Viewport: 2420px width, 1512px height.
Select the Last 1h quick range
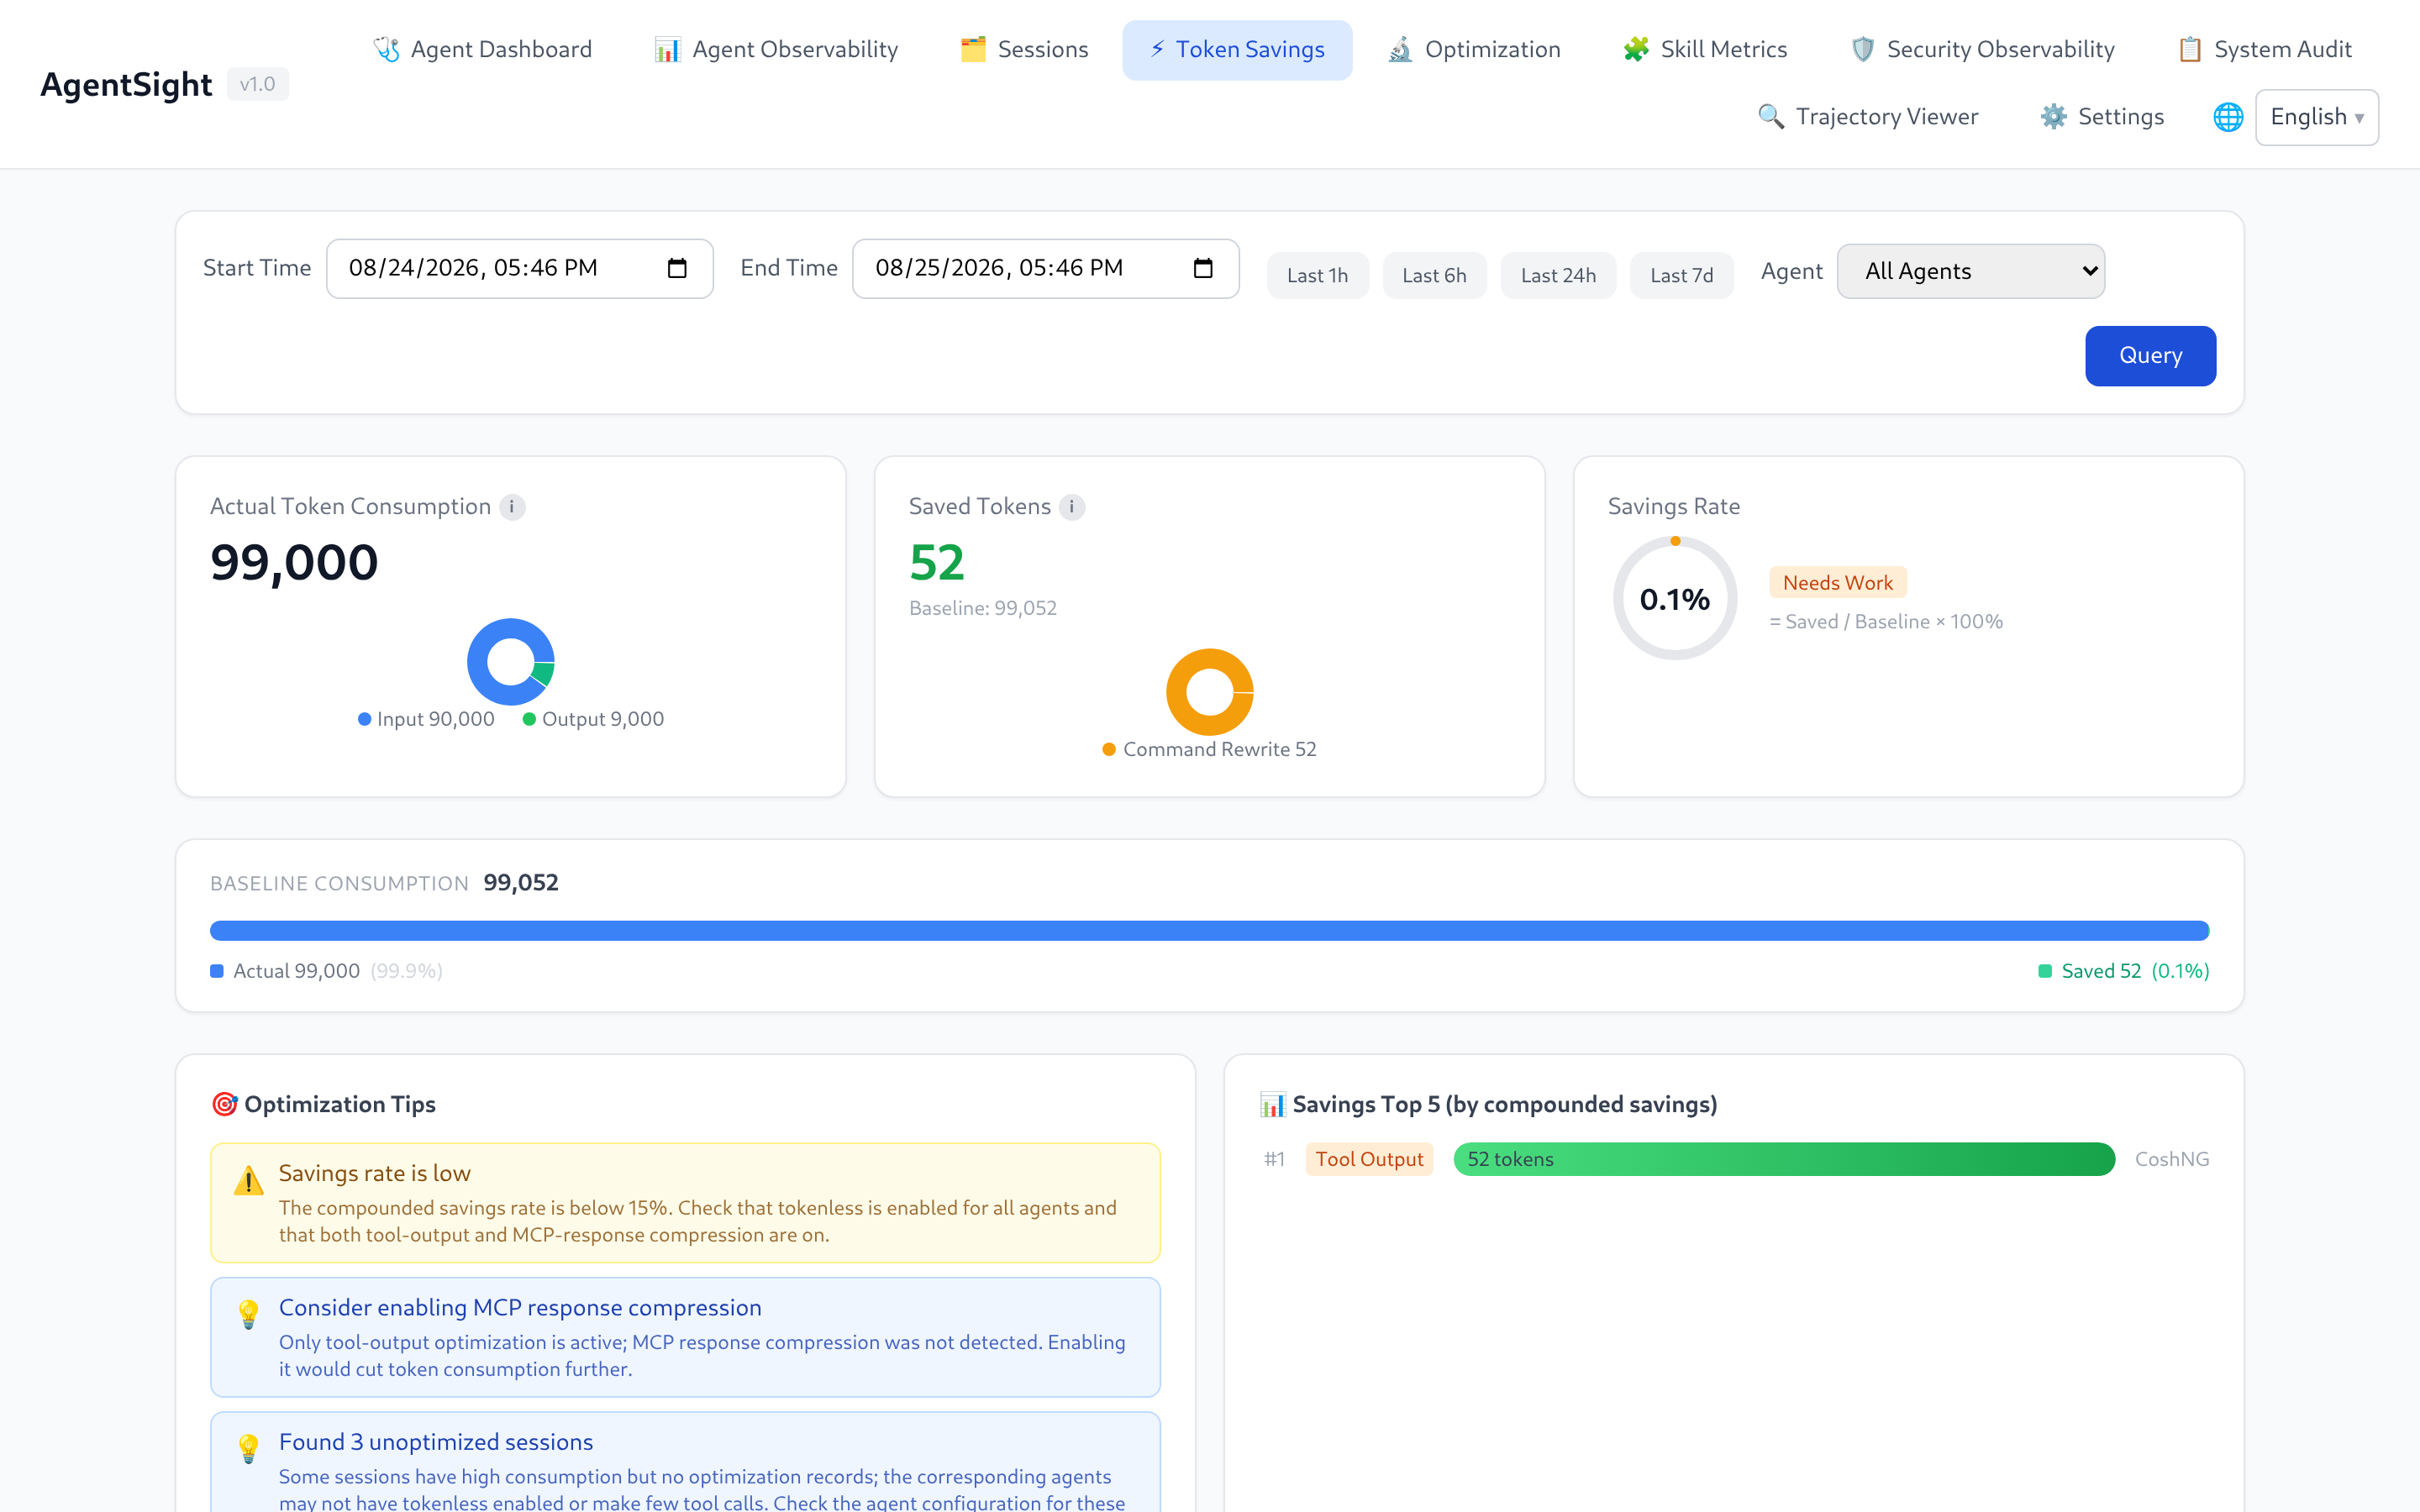point(1317,275)
